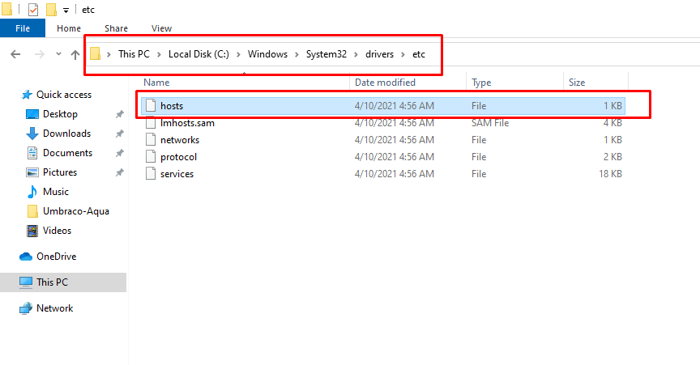Expand chevron after System32 breadcrumb

click(356, 54)
